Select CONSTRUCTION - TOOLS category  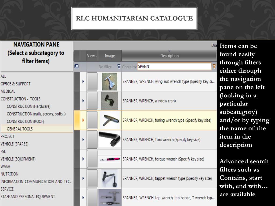[20, 99]
